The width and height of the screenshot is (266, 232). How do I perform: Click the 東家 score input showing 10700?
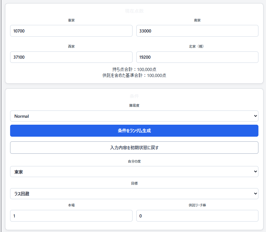(x=71, y=31)
